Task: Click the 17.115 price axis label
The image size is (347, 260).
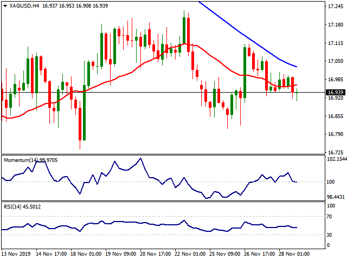Action: pos(336,43)
